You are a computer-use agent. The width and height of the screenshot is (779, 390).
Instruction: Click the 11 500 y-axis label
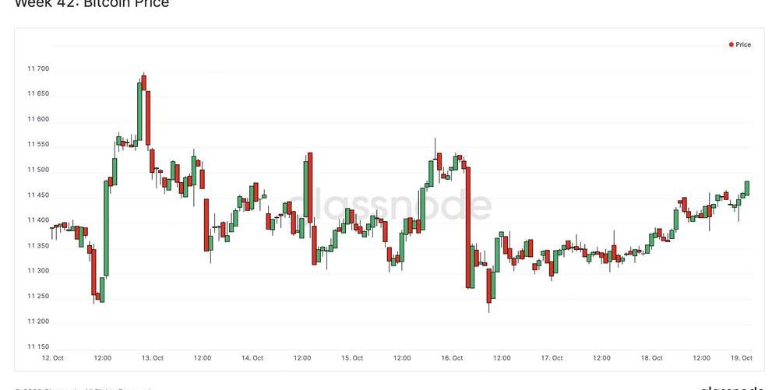click(38, 170)
